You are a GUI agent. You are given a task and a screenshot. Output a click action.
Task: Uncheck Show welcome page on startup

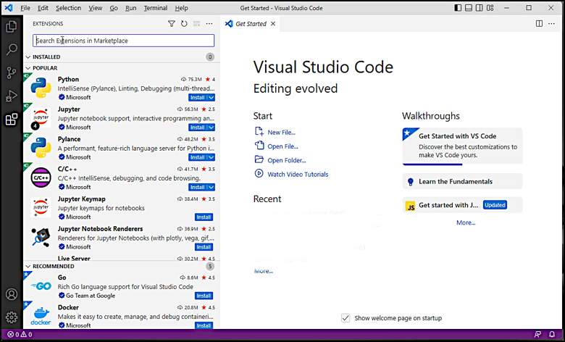[346, 318]
